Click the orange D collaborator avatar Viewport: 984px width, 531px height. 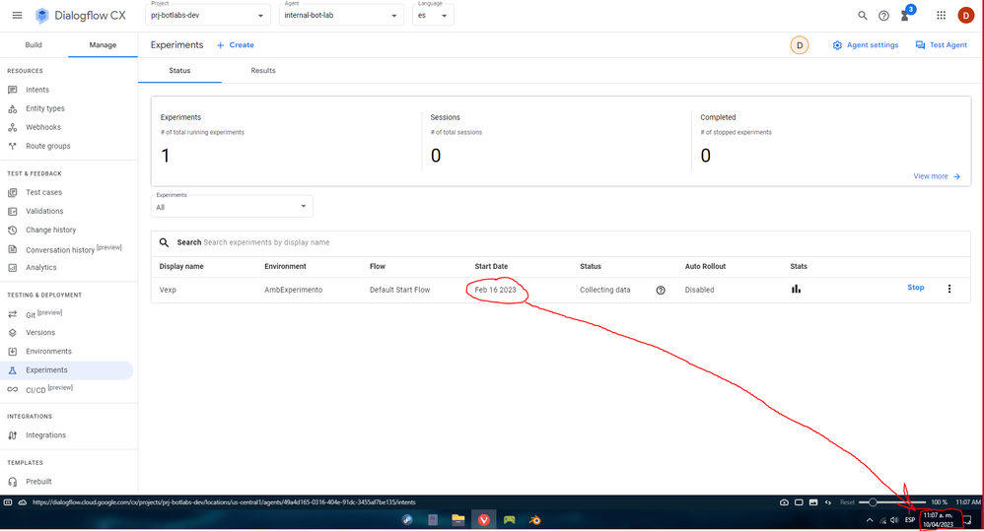coord(800,45)
